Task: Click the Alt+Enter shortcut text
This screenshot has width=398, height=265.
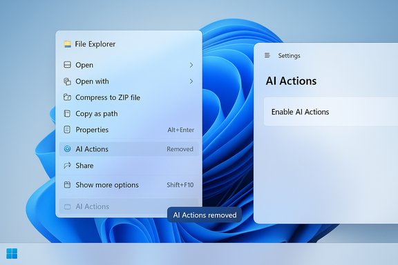Action: (x=181, y=130)
